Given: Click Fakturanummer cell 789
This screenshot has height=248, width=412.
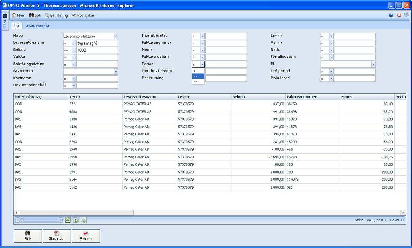Looking at the screenshot, I should click(x=313, y=172).
